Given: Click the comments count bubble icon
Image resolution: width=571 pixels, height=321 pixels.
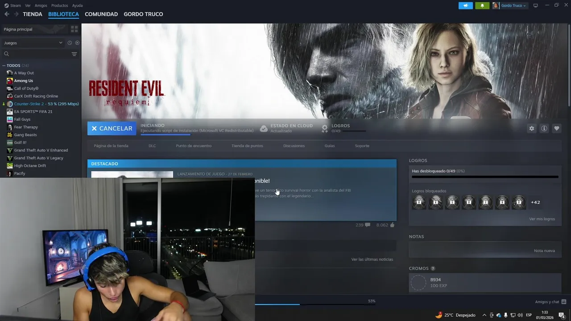Looking at the screenshot, I should pos(368,225).
